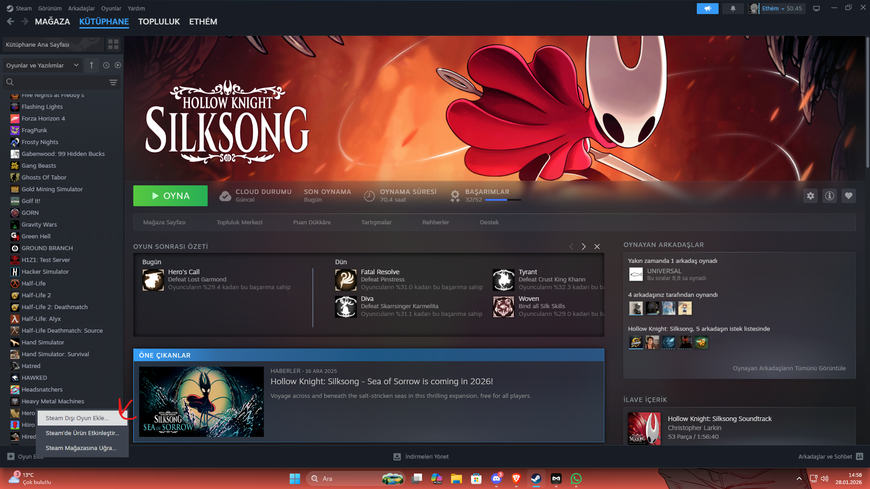Filter ready-to-play games with play icon

click(x=118, y=65)
